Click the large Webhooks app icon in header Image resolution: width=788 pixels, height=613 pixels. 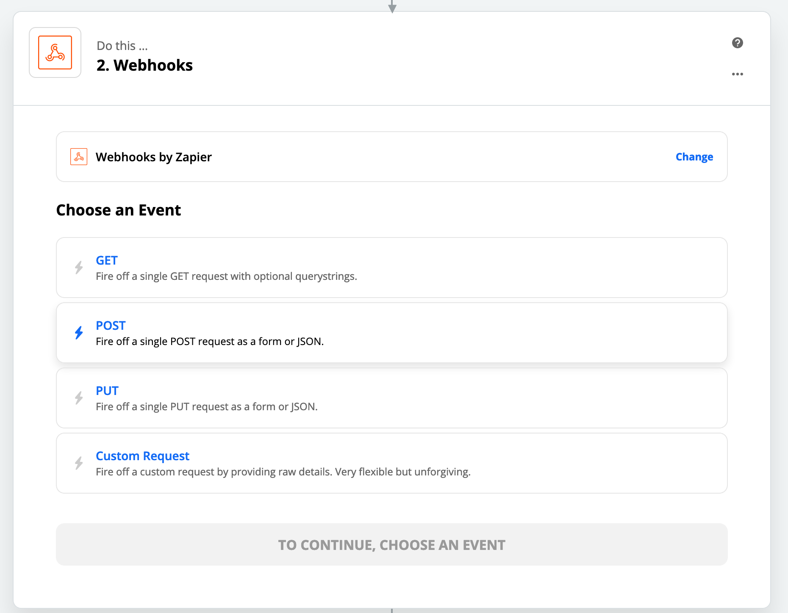tap(55, 52)
